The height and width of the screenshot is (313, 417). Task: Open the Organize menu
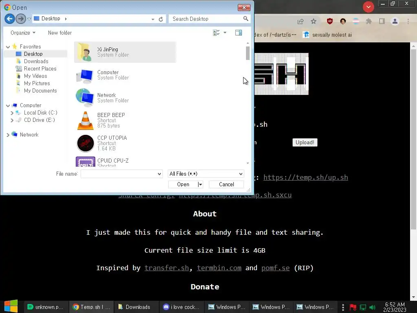coord(23,33)
